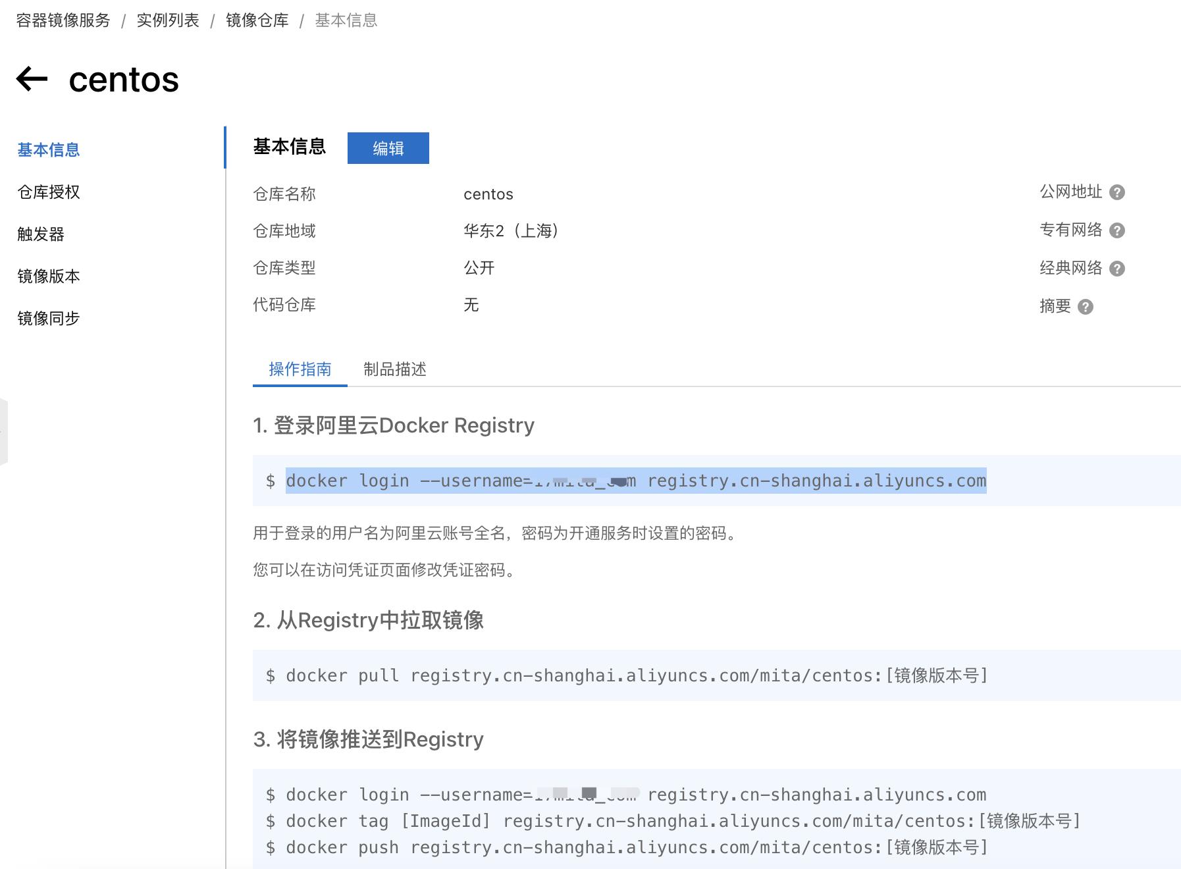Click heading 3. 将镜像推送到Registry
This screenshot has width=1181, height=869.
click(369, 739)
